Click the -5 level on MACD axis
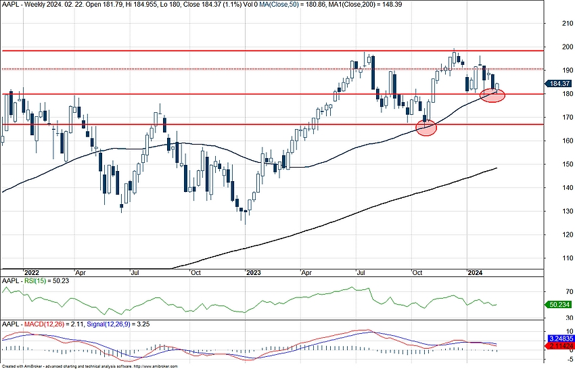 (x=569, y=359)
